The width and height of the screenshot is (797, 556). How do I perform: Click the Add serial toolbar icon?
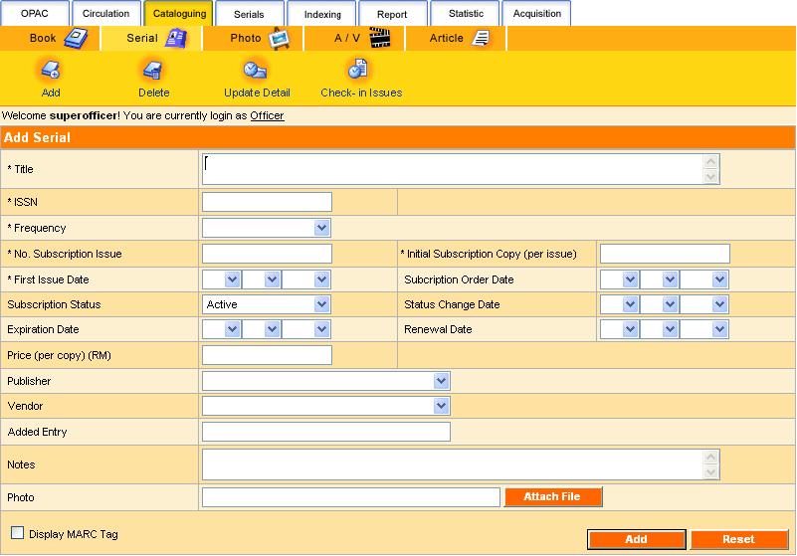[50, 71]
